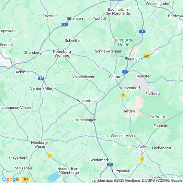Click the A7 shield south of Winsen (Luhe)

pyautogui.click(x=142, y=31)
